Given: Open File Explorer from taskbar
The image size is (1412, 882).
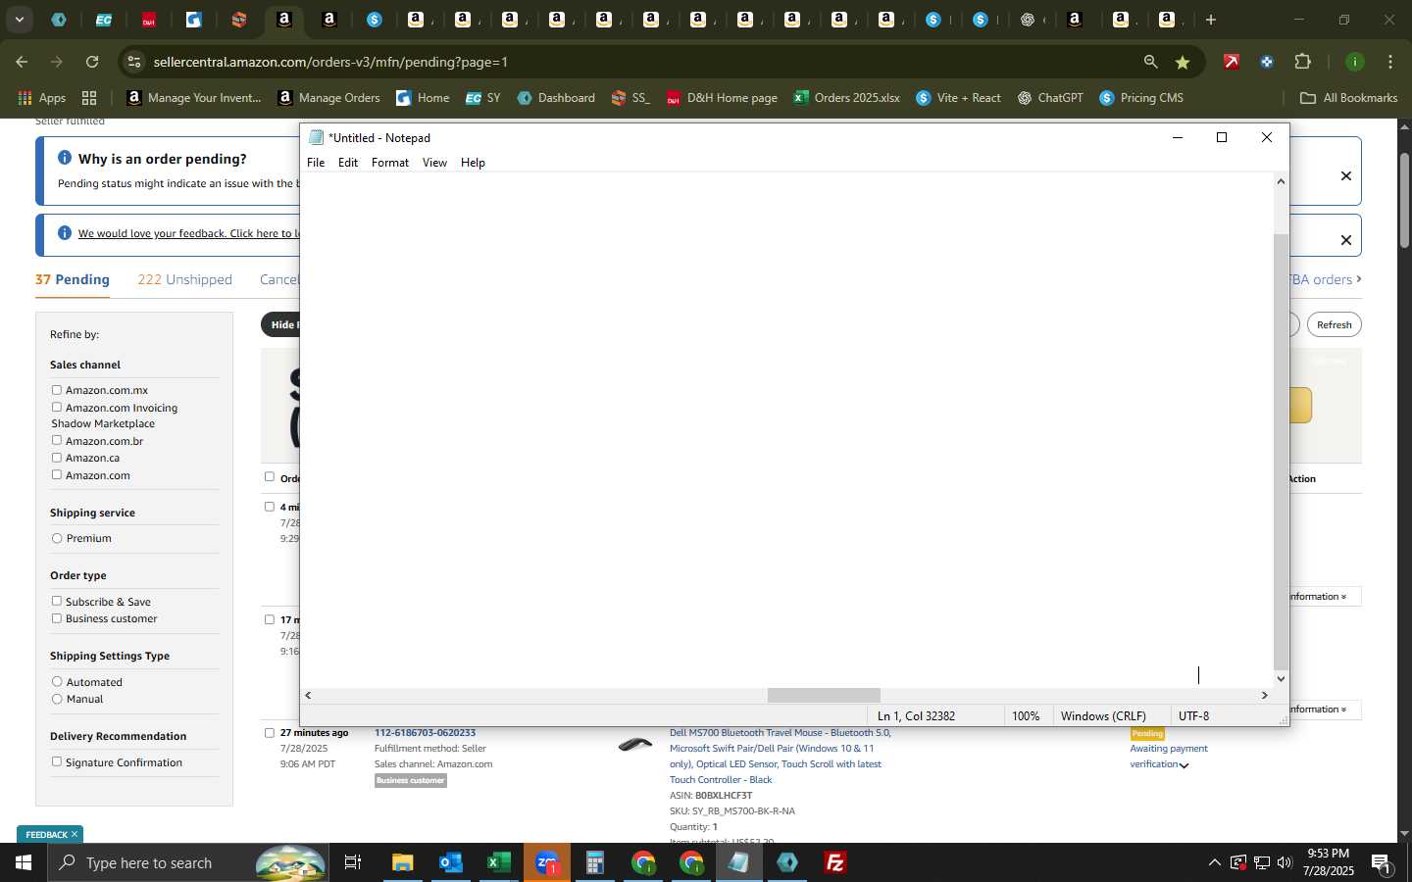Looking at the screenshot, I should 403,862.
